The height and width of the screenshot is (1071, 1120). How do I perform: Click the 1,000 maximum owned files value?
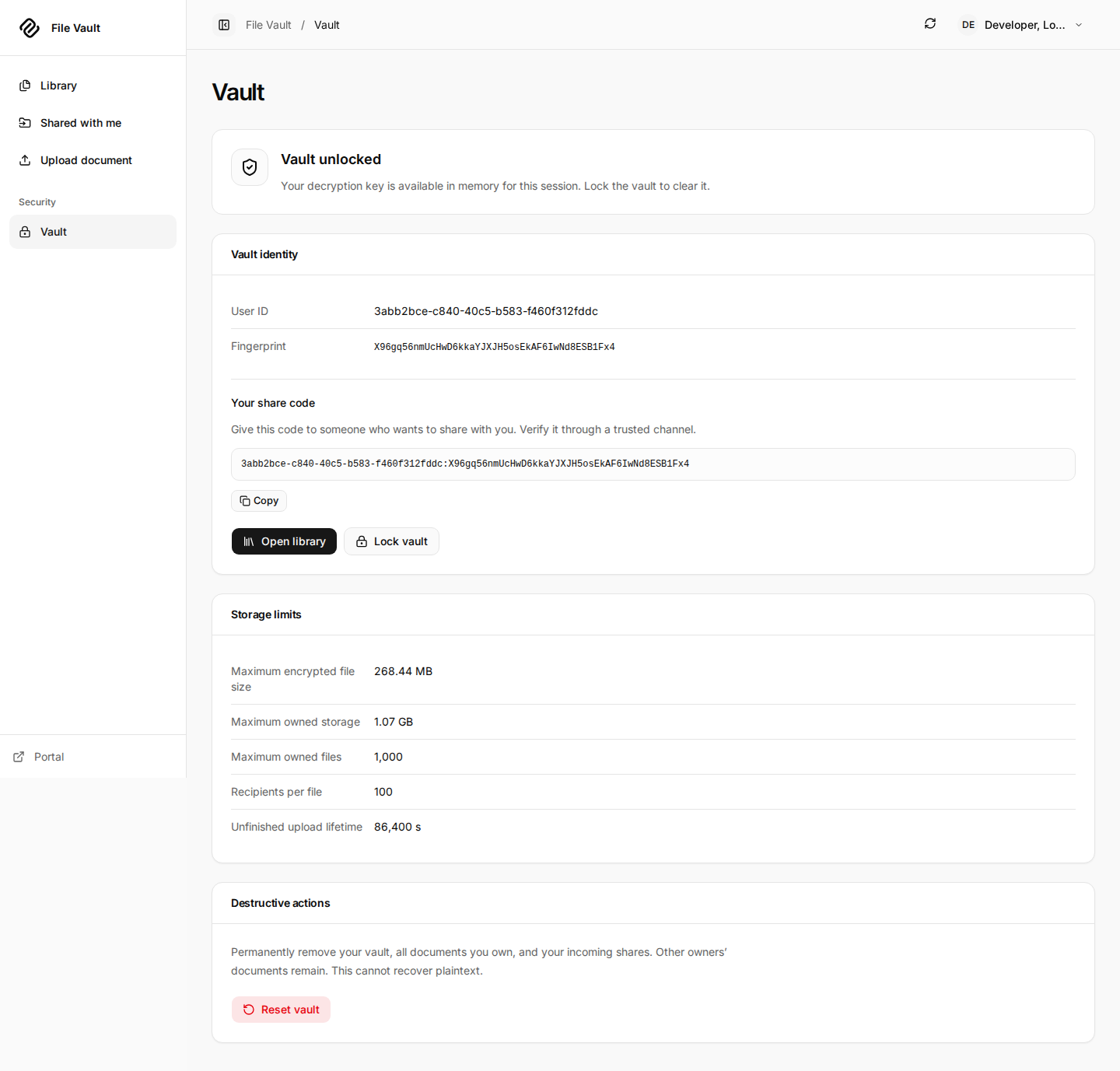click(x=388, y=757)
